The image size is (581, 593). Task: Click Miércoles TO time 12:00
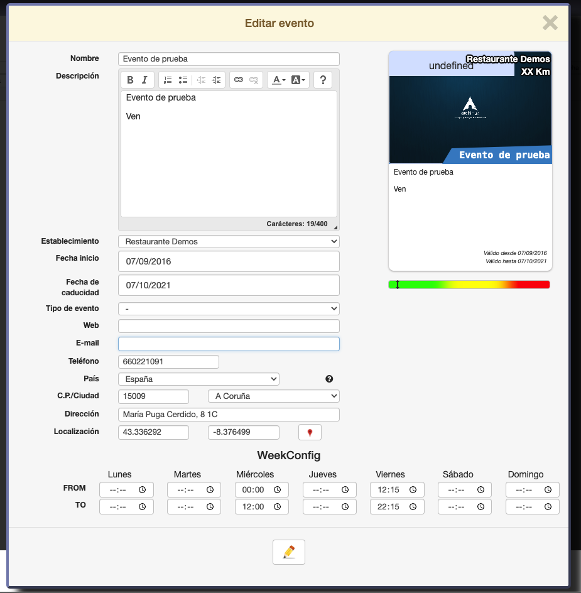[x=253, y=507]
